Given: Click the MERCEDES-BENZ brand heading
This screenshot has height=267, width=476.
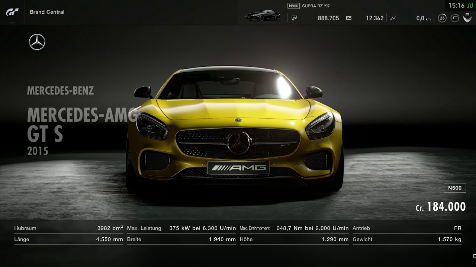Looking at the screenshot, I should (x=60, y=91).
